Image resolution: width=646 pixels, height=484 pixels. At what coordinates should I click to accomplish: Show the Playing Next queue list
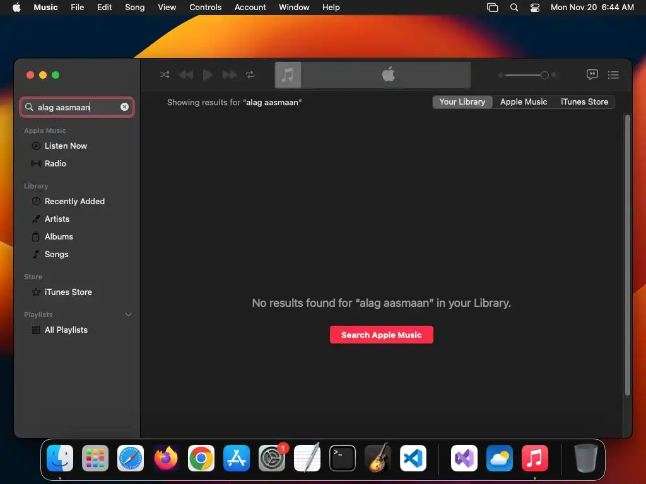tap(613, 74)
